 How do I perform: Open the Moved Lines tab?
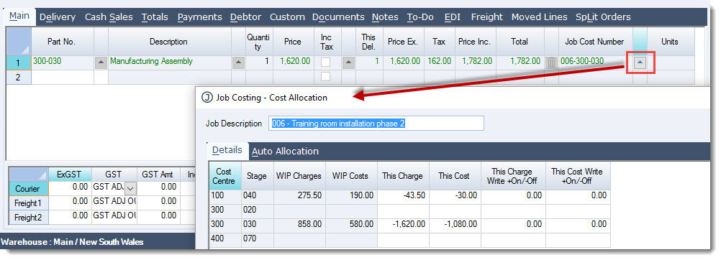pos(540,17)
